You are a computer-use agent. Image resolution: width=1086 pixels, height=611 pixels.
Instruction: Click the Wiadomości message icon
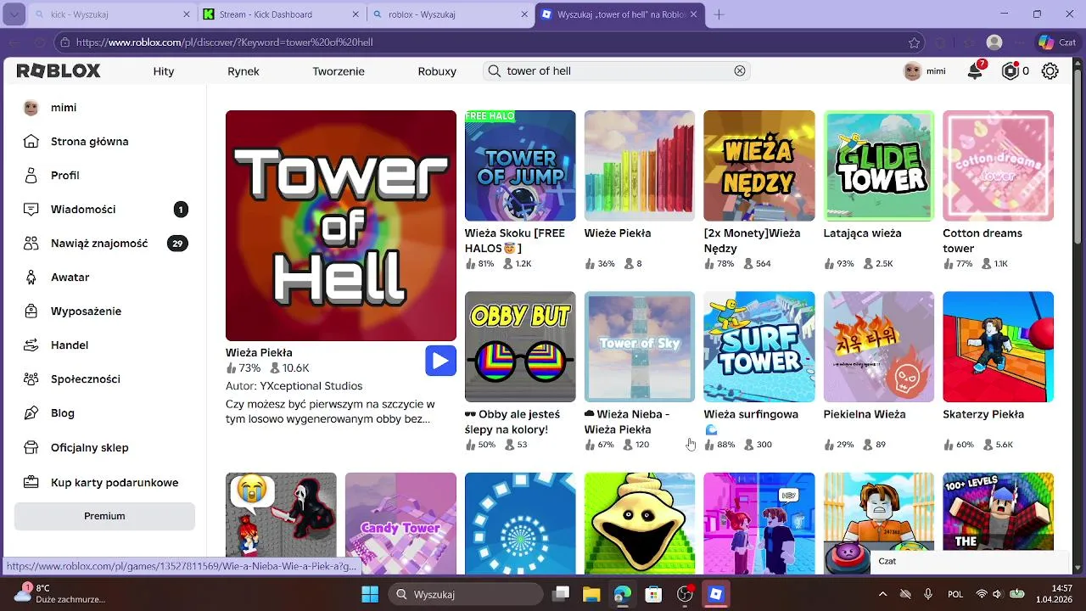pyautogui.click(x=31, y=210)
